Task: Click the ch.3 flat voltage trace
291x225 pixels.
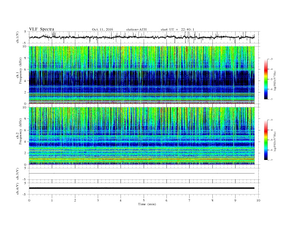Action: click(x=142, y=174)
